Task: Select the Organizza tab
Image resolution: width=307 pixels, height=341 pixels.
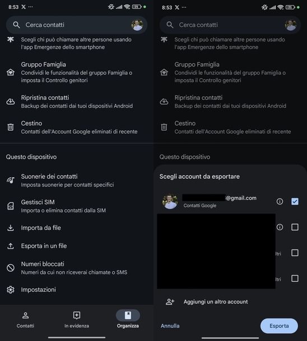Action: tap(128, 319)
